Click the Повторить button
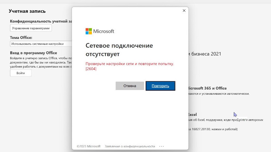The width and height of the screenshot is (271, 152). [160, 86]
